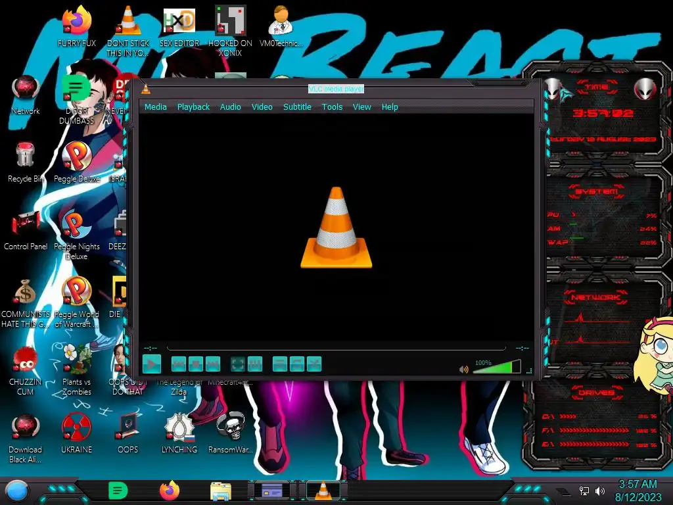Open the Tools menu
The image size is (673, 505).
point(332,107)
